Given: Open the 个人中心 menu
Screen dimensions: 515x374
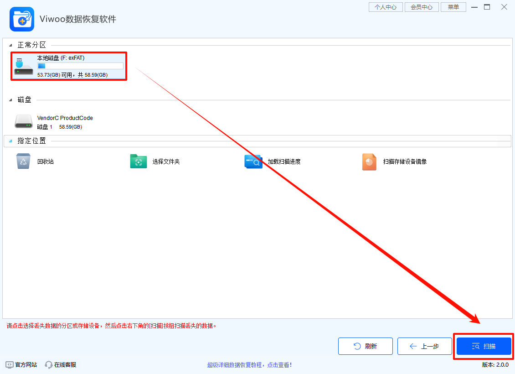Looking at the screenshot, I should click(385, 7).
